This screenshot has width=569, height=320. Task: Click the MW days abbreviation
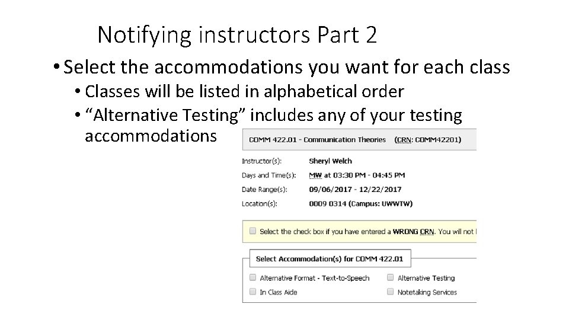pyautogui.click(x=315, y=175)
